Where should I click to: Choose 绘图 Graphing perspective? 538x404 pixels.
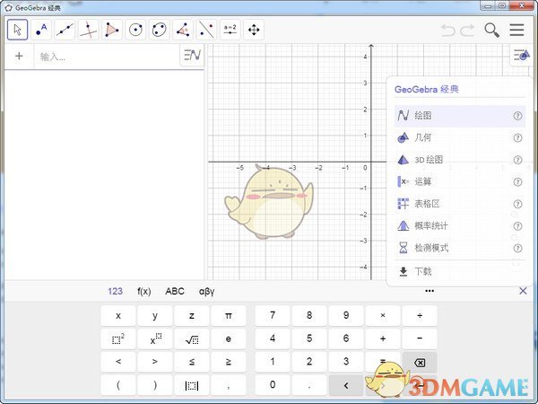pos(460,116)
